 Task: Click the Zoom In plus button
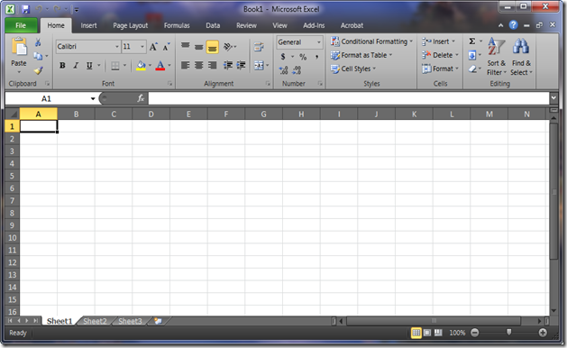click(543, 333)
